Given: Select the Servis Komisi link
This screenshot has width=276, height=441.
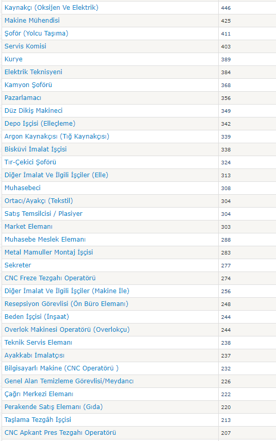Looking at the screenshot, I should click(x=25, y=46).
